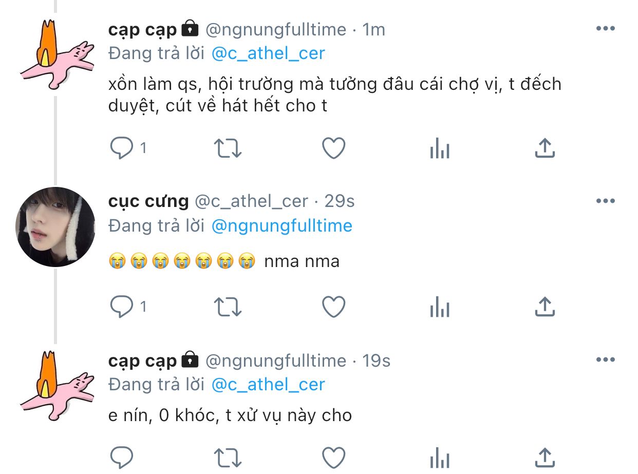Like cục cưng's crying emoji tweet
The width and height of the screenshot is (638, 474).
coord(333,307)
